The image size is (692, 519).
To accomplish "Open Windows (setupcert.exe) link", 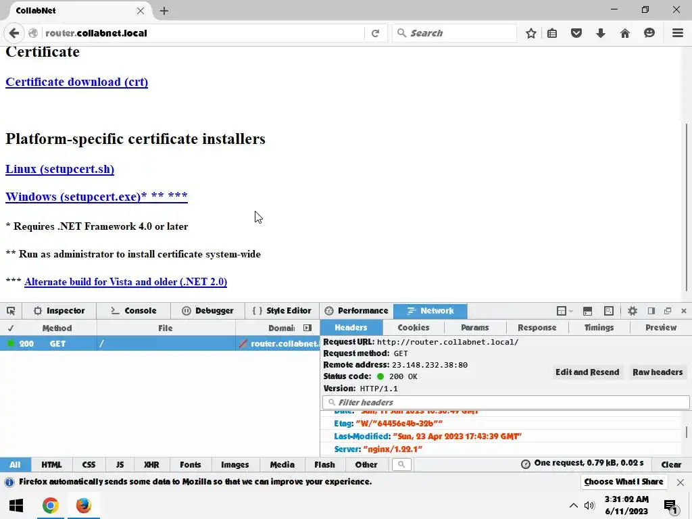I will [97, 197].
